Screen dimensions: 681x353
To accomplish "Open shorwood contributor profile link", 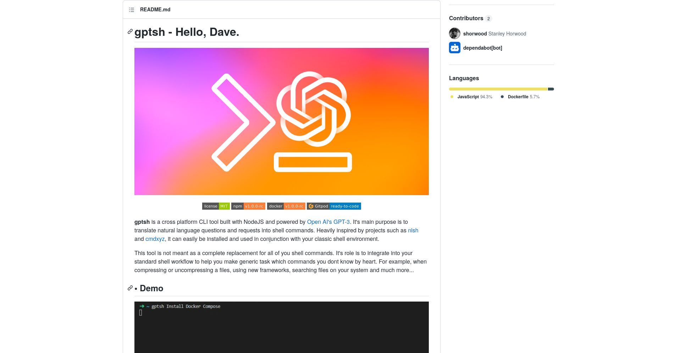I will point(475,34).
